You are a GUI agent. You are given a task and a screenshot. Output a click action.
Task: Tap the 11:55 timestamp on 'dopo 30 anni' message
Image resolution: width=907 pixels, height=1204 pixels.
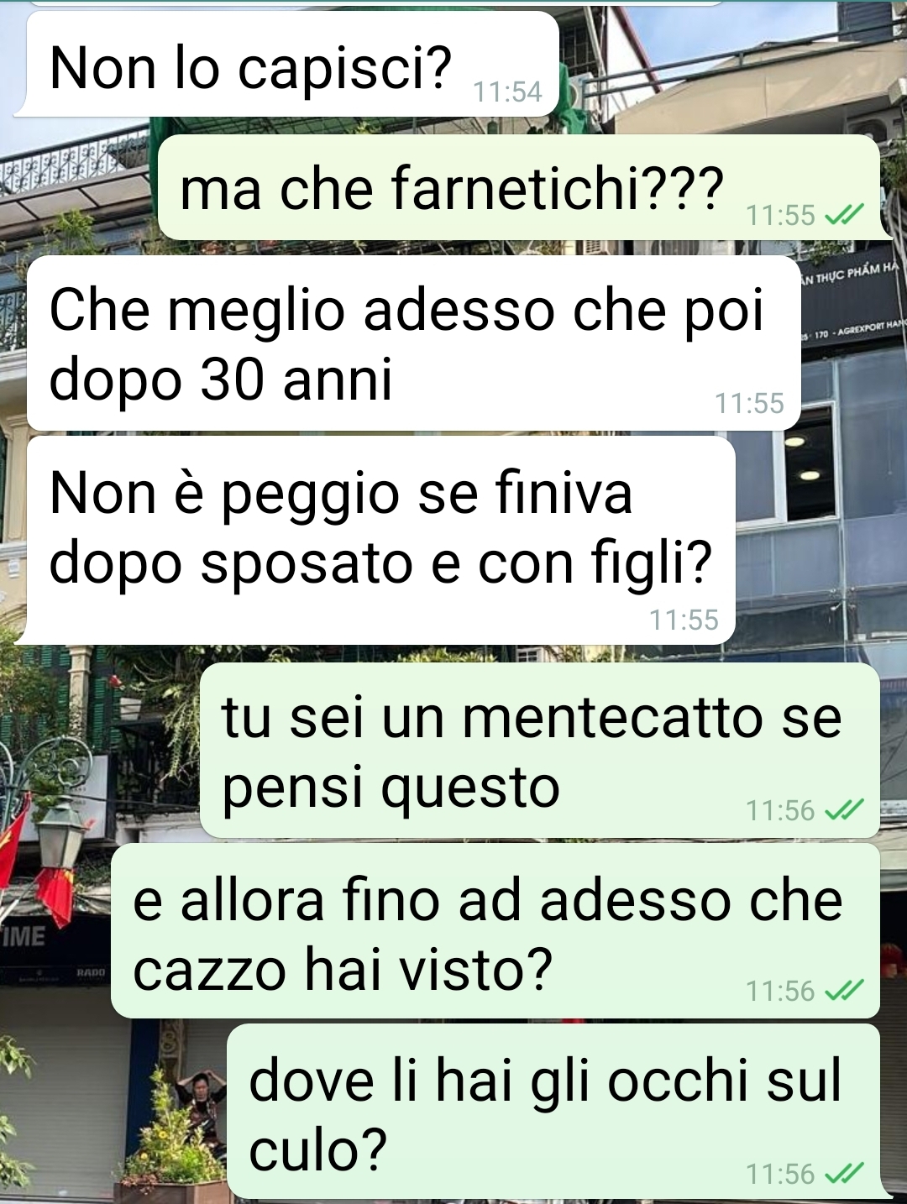point(749,403)
